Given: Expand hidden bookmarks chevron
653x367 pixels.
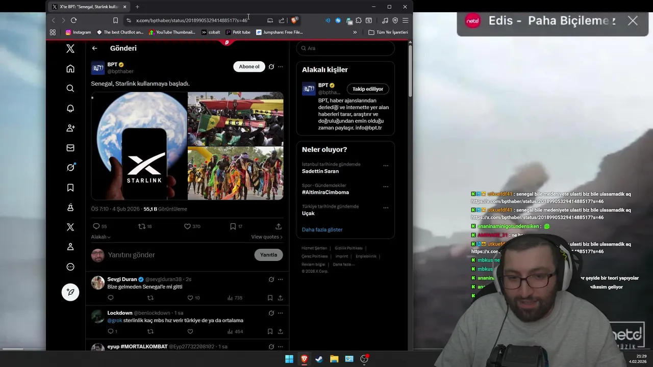Looking at the screenshot, I should point(355,32).
